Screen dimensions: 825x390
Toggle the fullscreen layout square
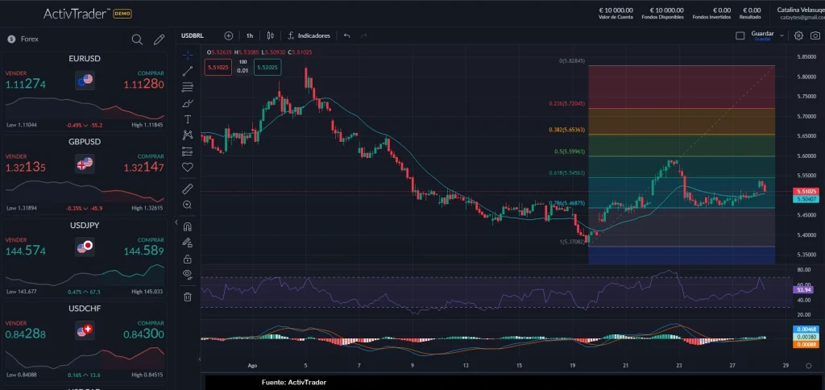tap(740, 35)
